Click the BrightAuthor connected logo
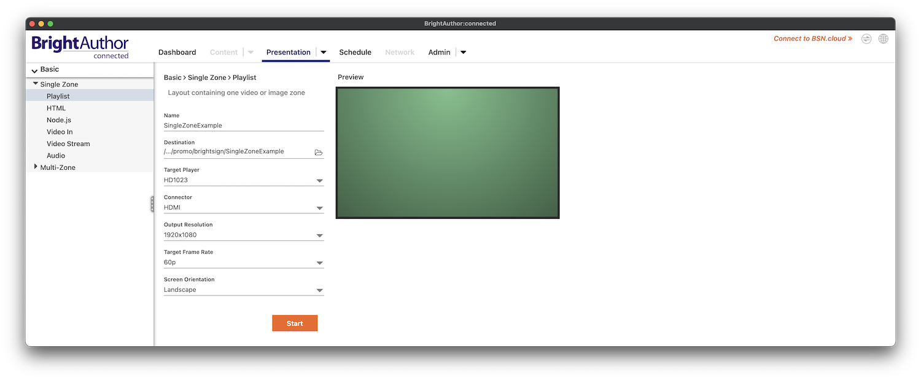The height and width of the screenshot is (380, 921). click(x=79, y=45)
